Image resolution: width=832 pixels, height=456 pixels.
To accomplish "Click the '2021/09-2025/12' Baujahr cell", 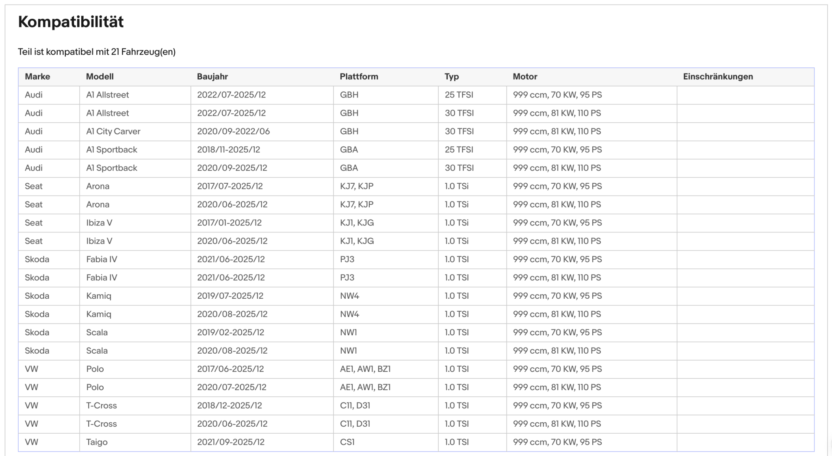I will [231, 442].
